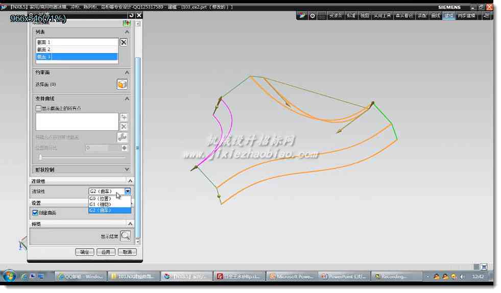
Task: Open the NX start logo icon in the top bar
Action: coord(302,16)
